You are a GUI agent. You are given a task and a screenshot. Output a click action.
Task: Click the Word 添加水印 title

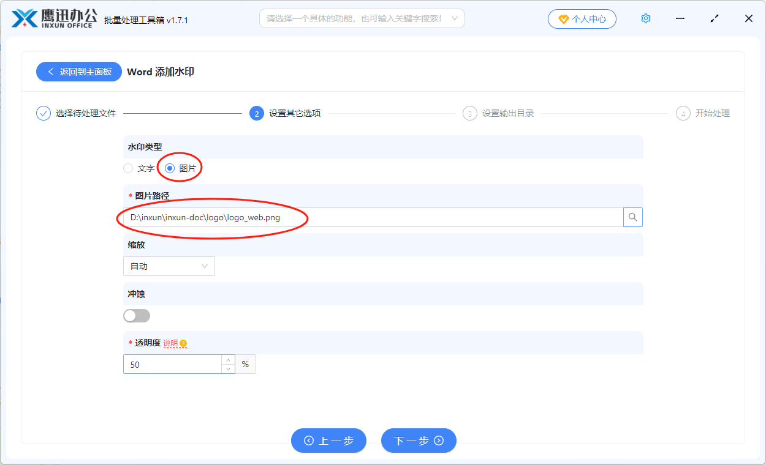161,72
